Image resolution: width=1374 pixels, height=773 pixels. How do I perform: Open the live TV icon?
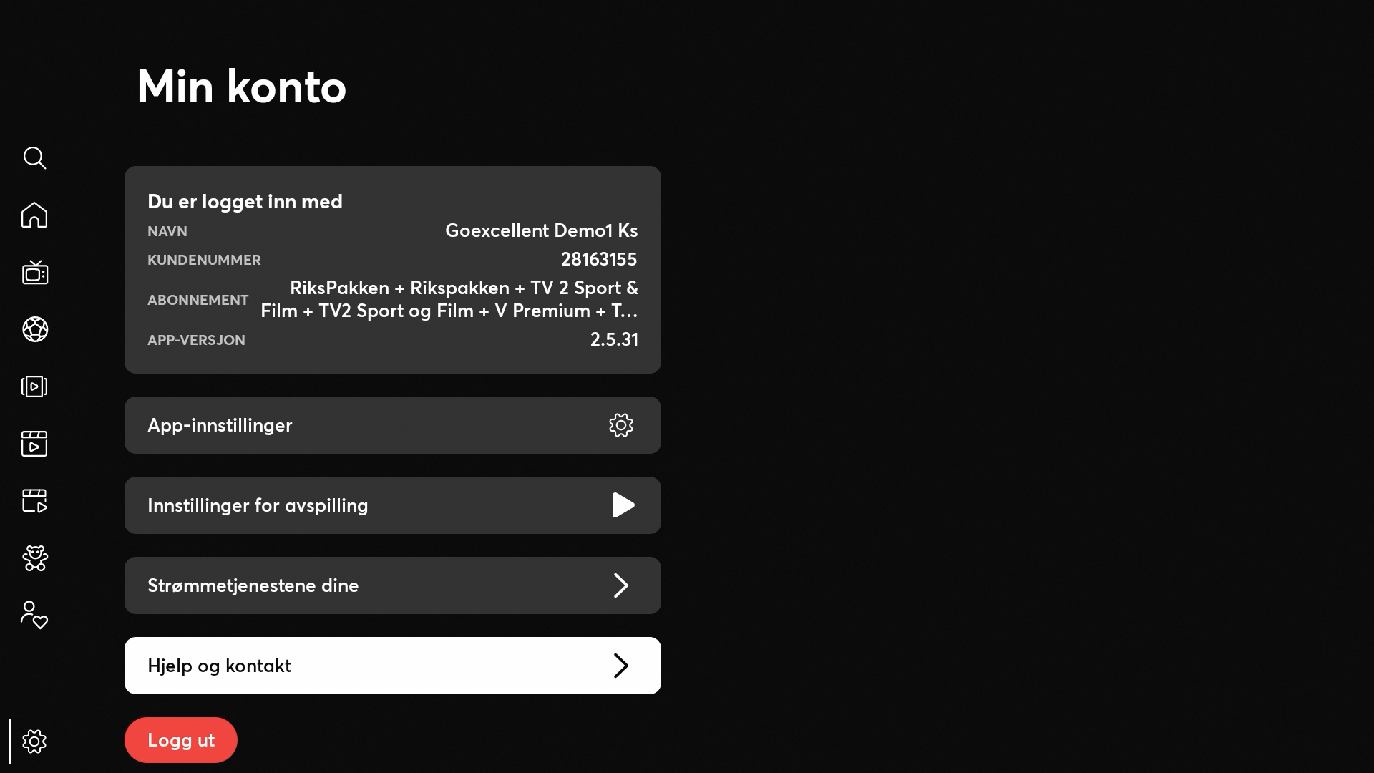tap(34, 273)
